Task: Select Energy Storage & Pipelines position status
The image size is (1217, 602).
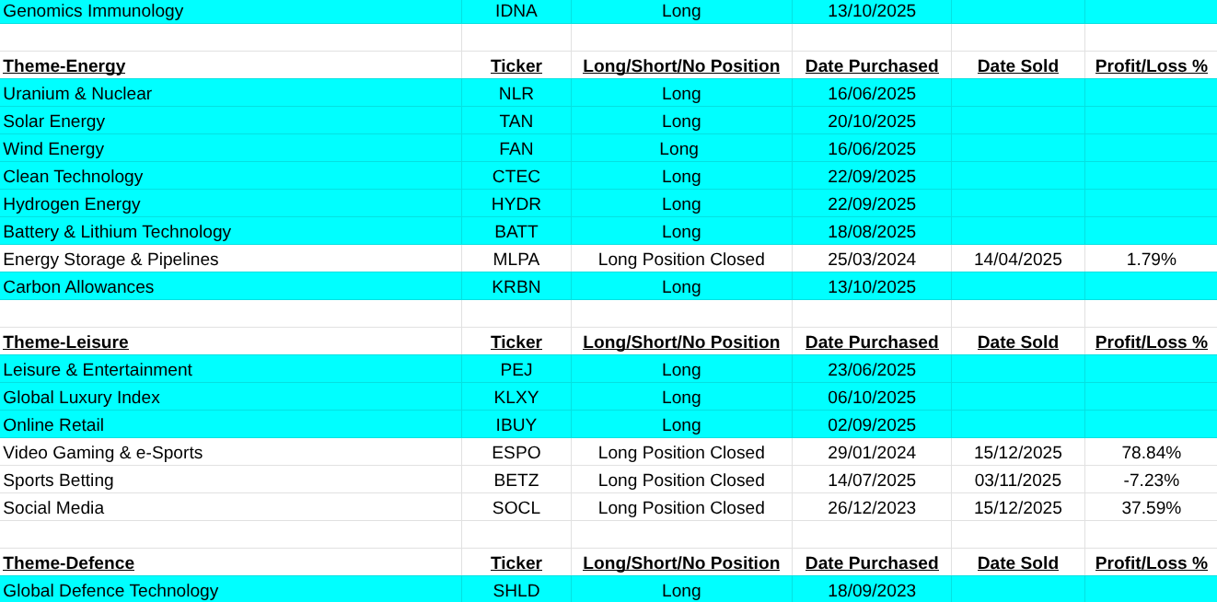Action: (x=681, y=260)
